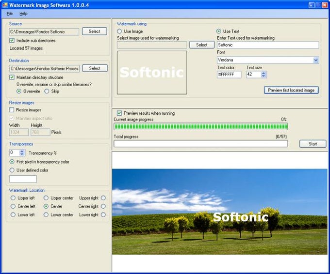
Task: Set watermark location to Lower center
Action: [46, 215]
